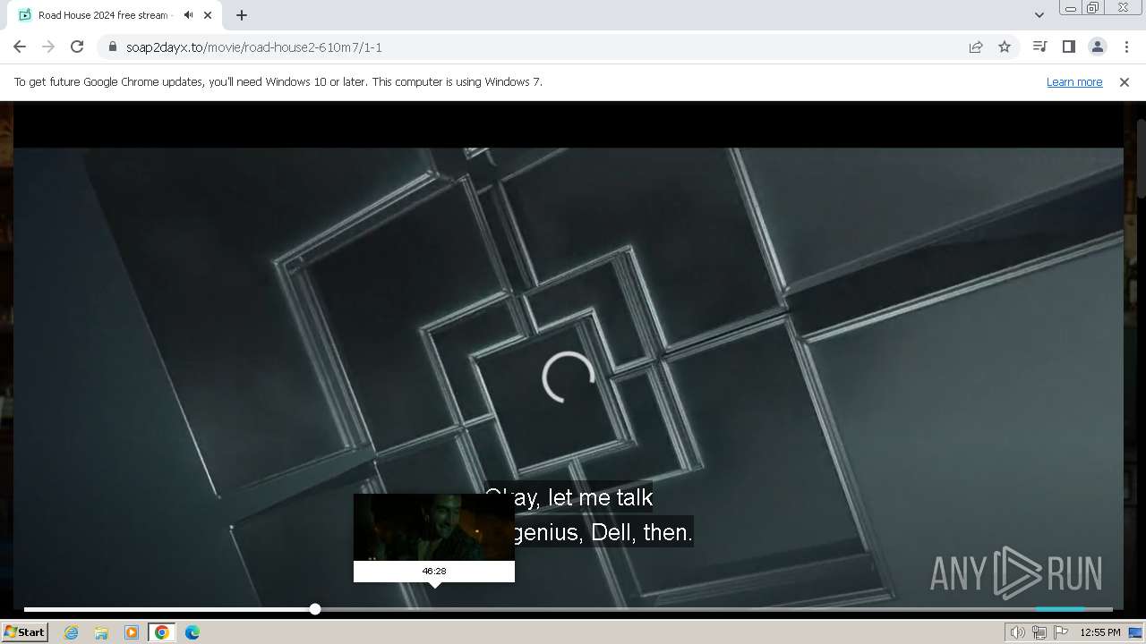The width and height of the screenshot is (1146, 644).
Task: Click the 46:28 preview thumbnail
Action: pos(434,527)
